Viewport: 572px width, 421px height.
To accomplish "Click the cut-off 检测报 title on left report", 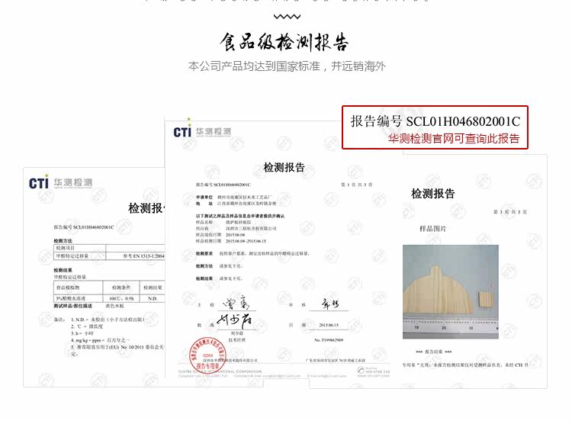I will click(146, 208).
